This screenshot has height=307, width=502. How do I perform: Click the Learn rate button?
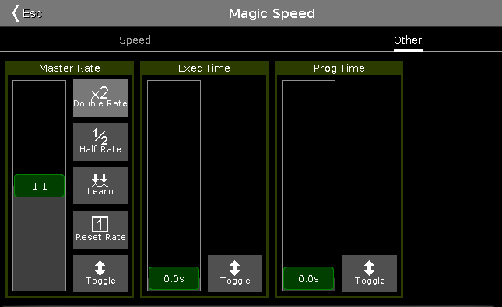[100, 186]
